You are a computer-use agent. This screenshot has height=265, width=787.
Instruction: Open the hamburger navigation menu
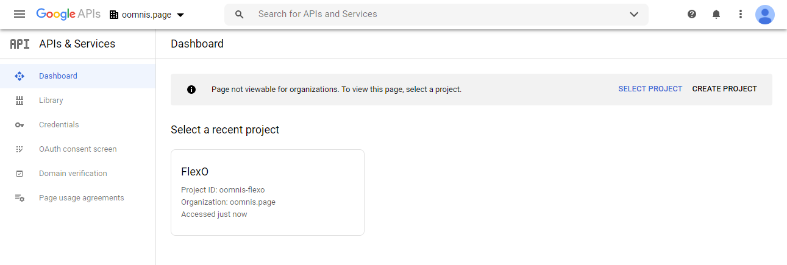click(x=20, y=14)
